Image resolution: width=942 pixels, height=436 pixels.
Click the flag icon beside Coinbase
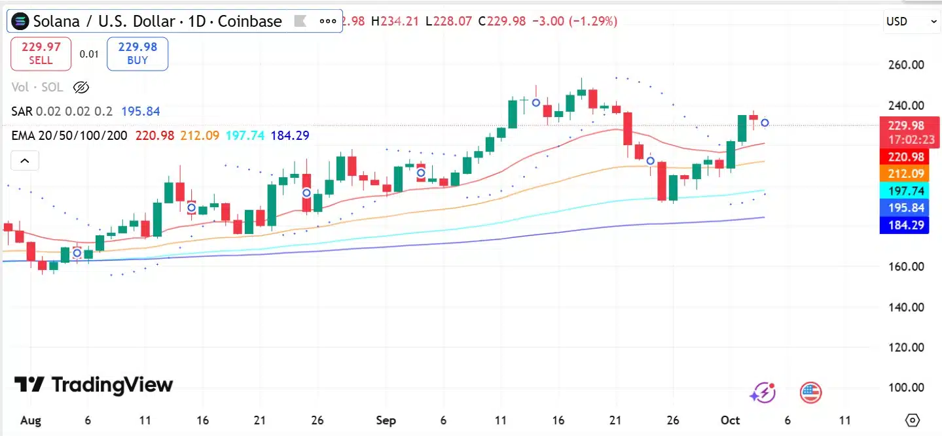pyautogui.click(x=300, y=21)
